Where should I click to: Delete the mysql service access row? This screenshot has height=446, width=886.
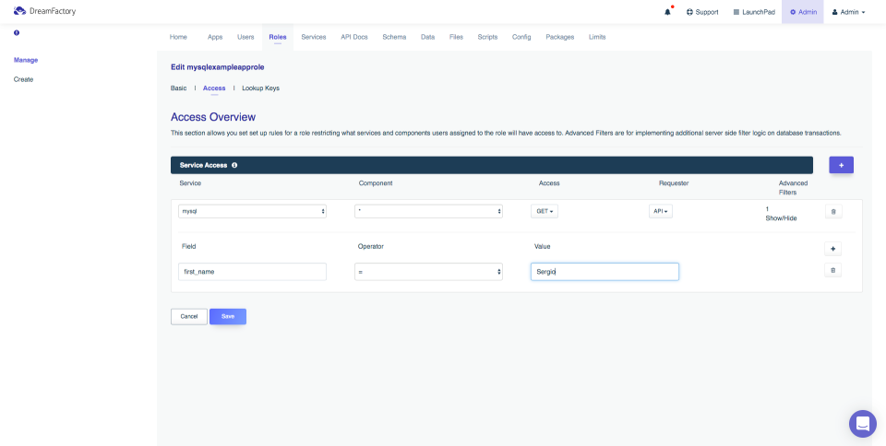click(x=833, y=211)
